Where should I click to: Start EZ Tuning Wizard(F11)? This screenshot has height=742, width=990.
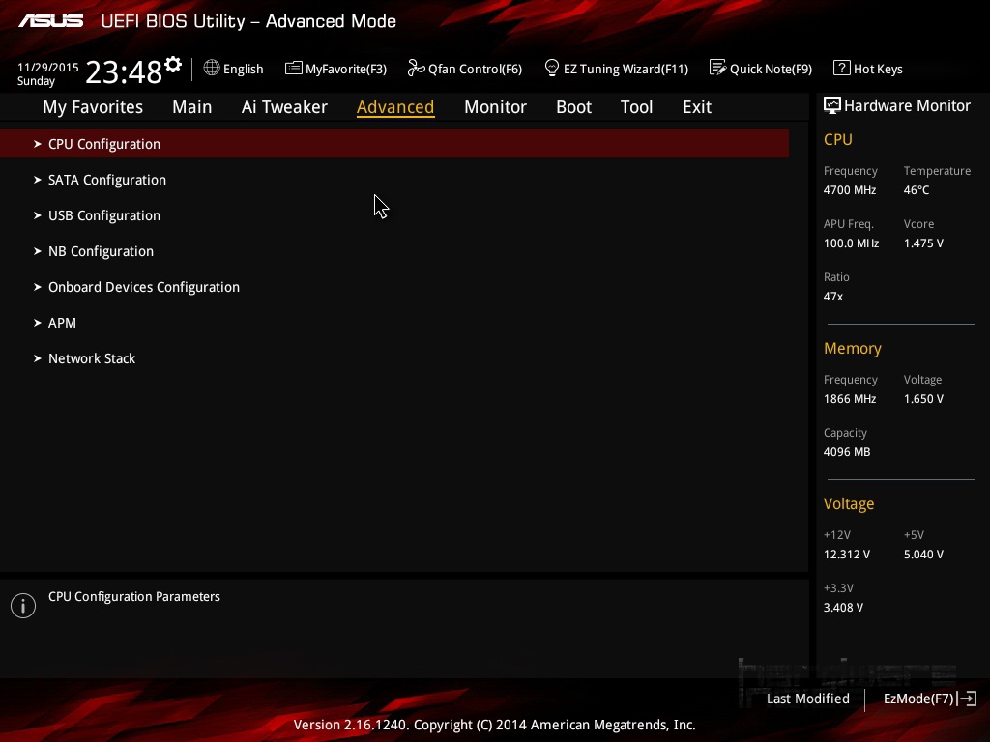[626, 69]
